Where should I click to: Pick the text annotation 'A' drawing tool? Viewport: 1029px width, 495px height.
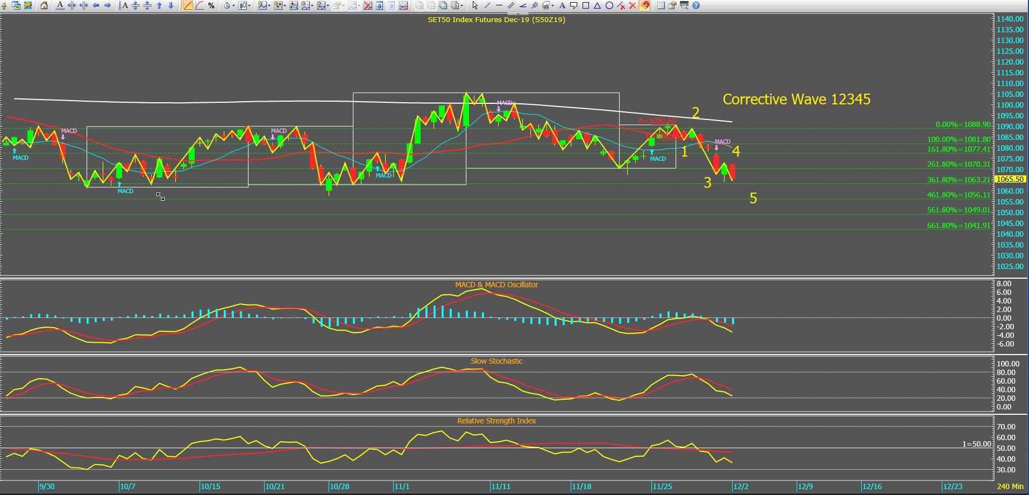(562, 5)
